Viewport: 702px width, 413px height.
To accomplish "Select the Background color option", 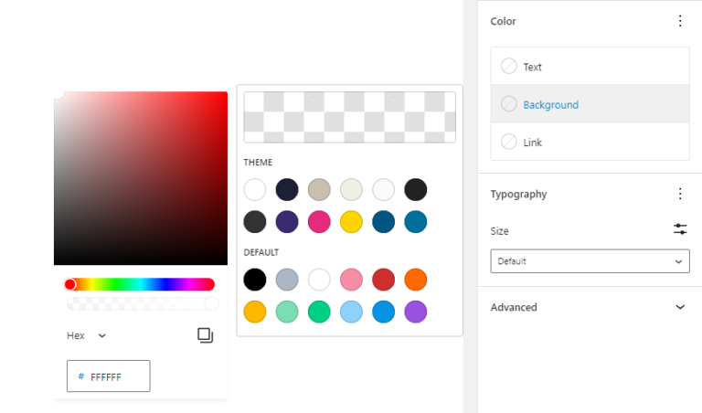I will tap(590, 104).
